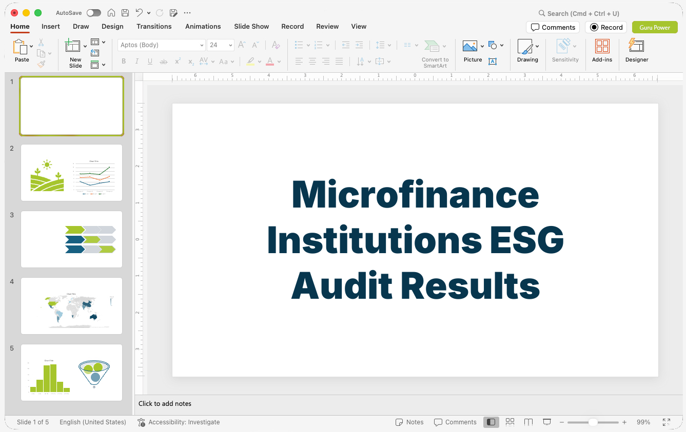The image size is (686, 432).
Task: Align text left
Action: [299, 61]
